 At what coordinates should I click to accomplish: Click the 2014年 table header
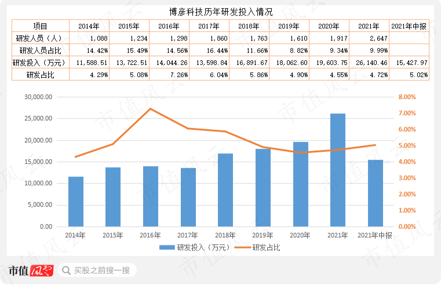[89, 26]
